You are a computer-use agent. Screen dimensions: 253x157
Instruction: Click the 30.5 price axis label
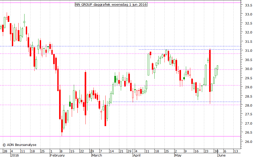248,60
